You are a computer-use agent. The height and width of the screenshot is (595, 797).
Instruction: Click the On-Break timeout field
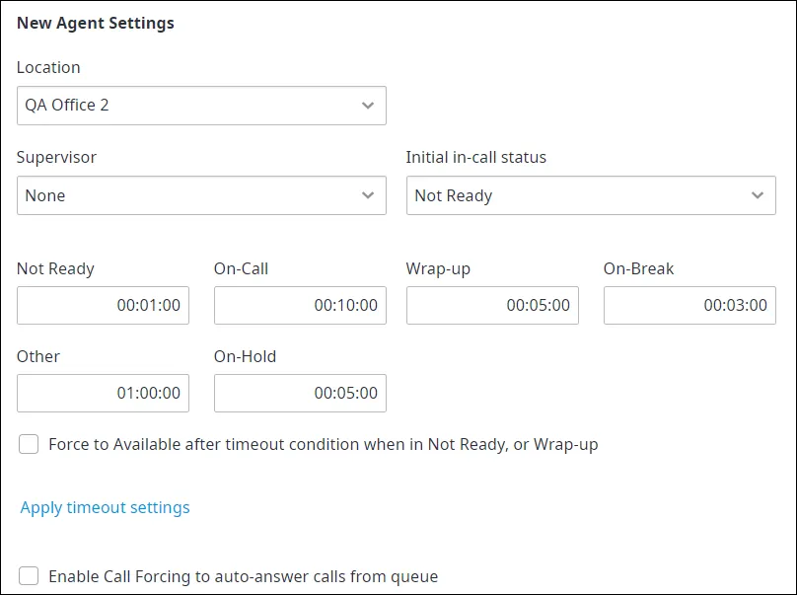(689, 305)
